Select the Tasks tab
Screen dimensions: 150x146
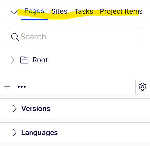84,11
